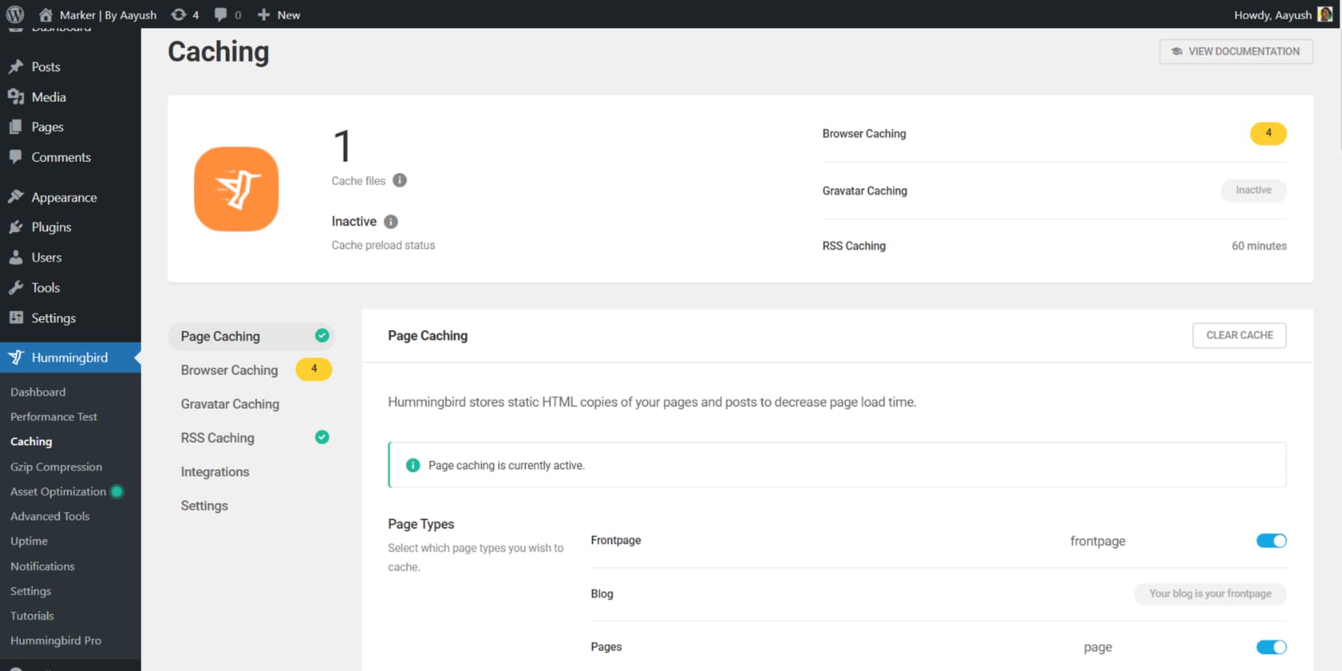Screen dimensions: 1342x671
Task: Select the Media library icon
Action: pyautogui.click(x=16, y=96)
